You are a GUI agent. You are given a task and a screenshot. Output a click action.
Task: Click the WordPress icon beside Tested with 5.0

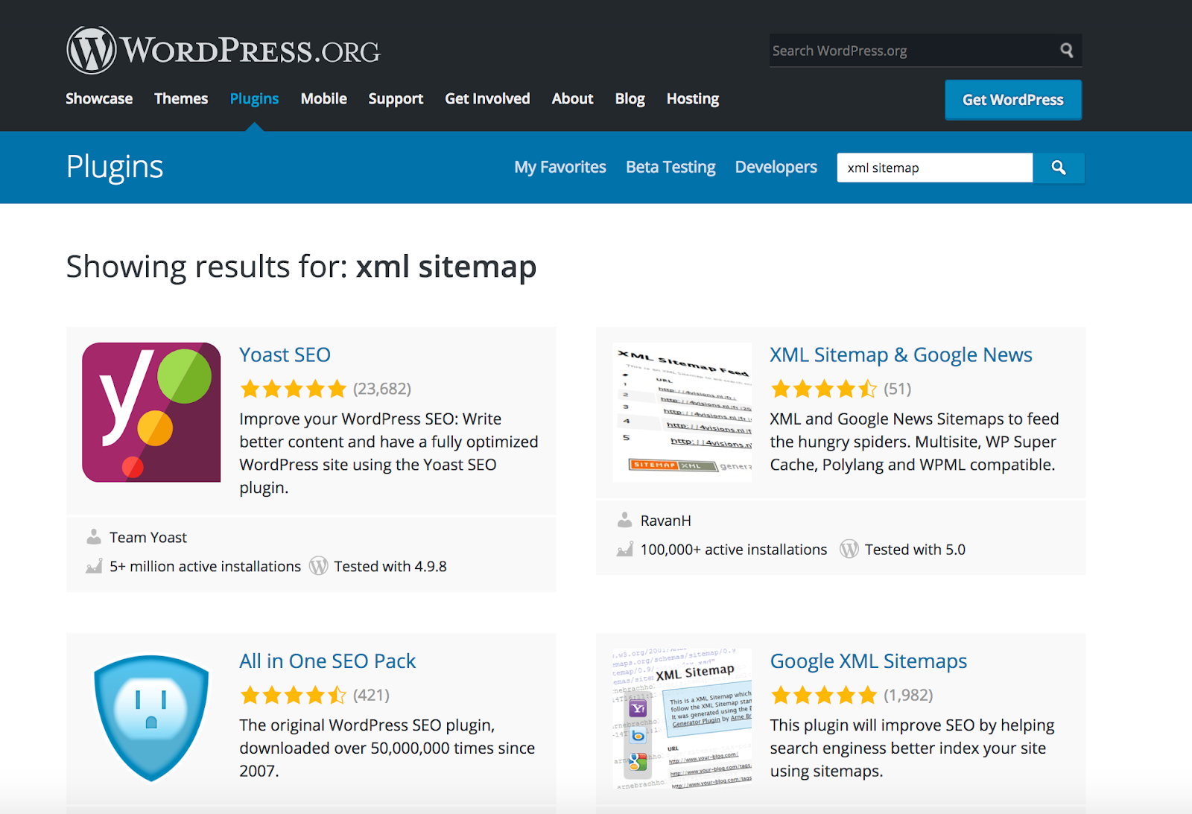click(849, 549)
